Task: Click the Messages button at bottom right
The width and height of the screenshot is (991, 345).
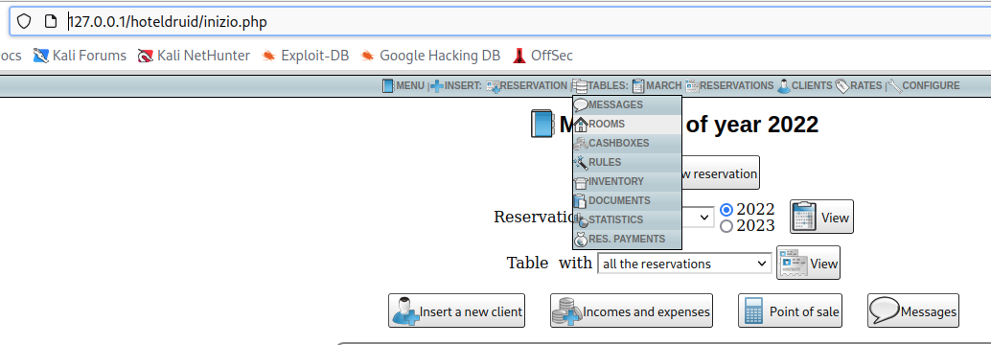Action: coord(913,310)
